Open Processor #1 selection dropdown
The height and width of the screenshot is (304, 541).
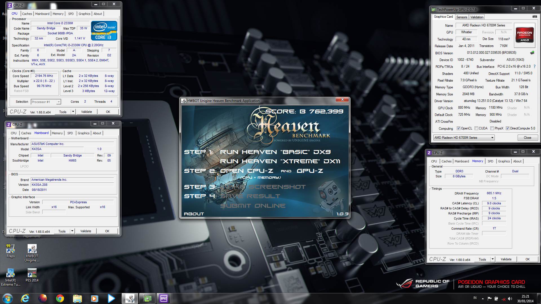point(46,102)
